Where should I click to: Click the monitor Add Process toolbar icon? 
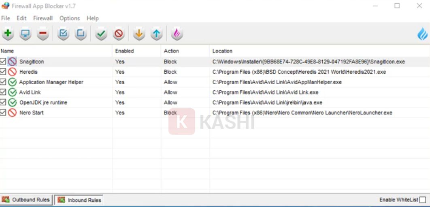[26, 34]
